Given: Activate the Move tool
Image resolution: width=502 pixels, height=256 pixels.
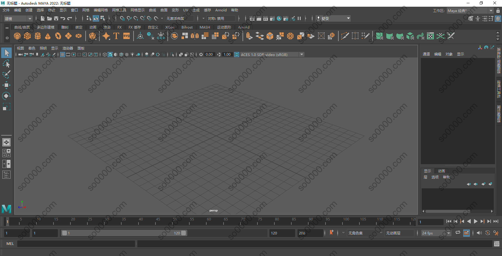Looking at the screenshot, I should (x=6, y=85).
